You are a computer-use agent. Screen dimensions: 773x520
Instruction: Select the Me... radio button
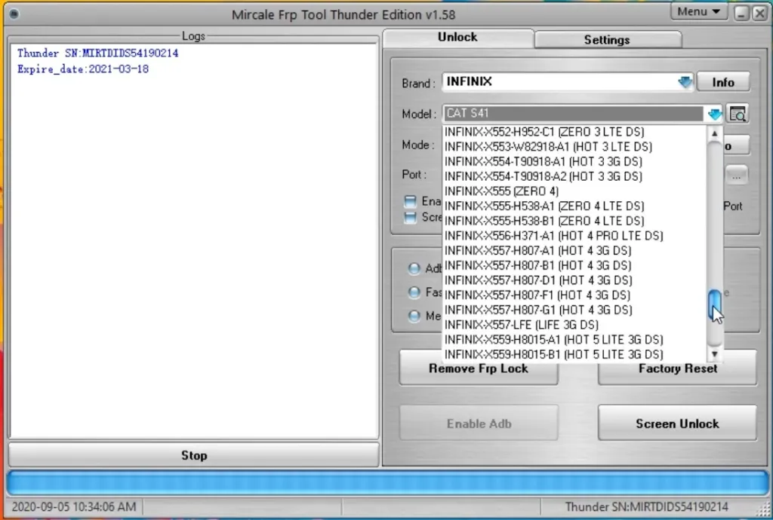[x=414, y=316]
